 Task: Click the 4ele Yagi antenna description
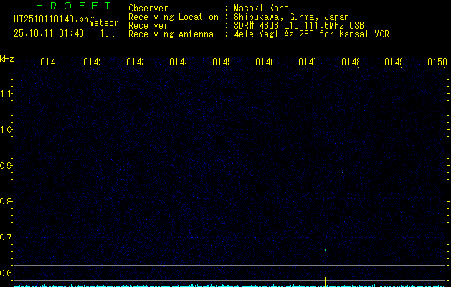(x=311, y=34)
